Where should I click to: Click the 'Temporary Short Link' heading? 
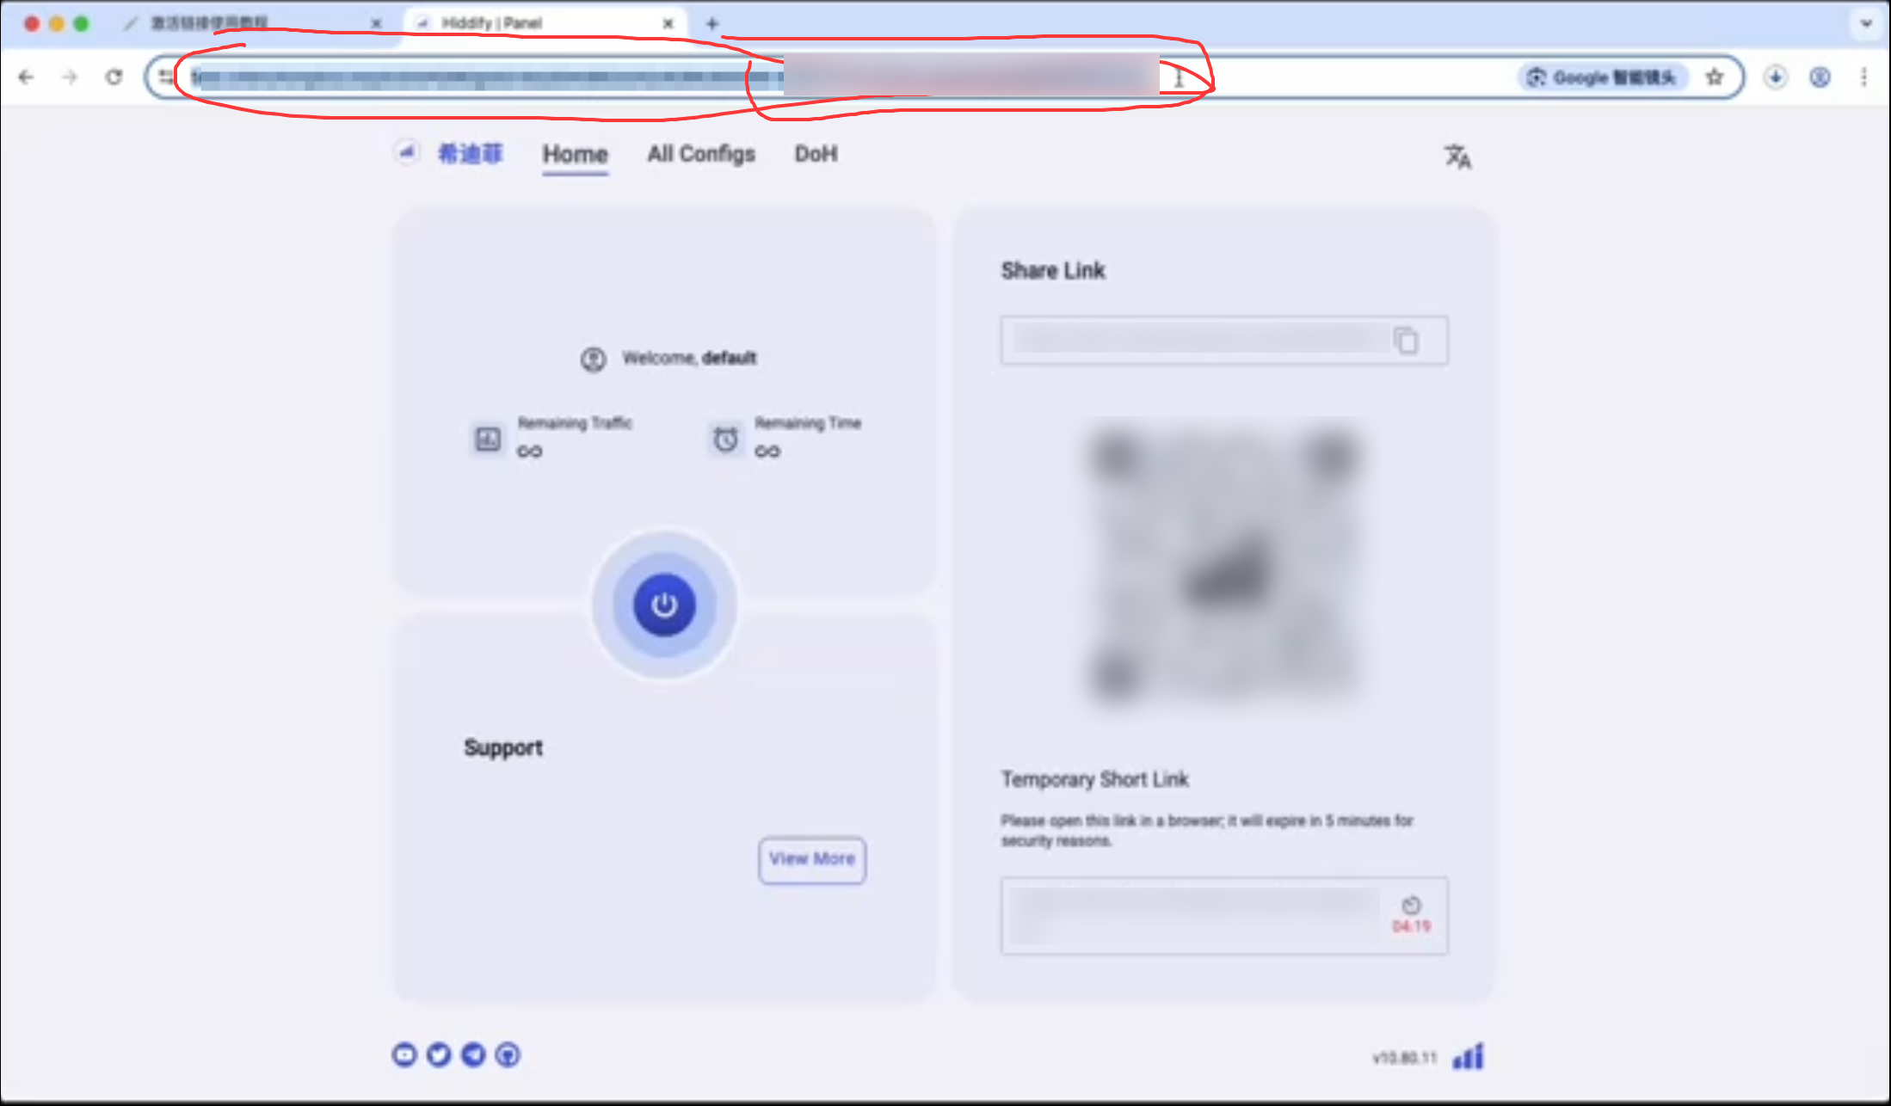coord(1094,779)
